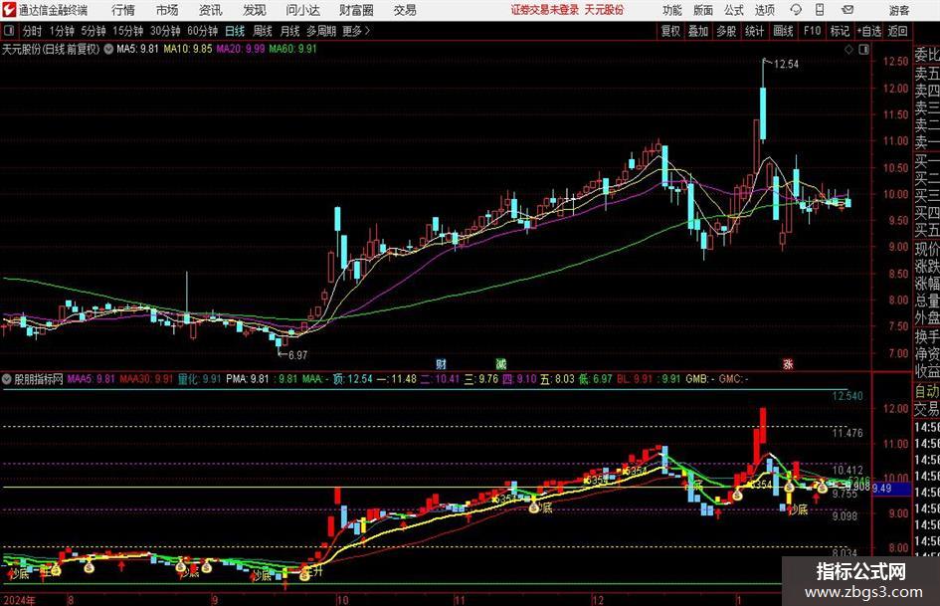Switch to the 15分钟 period tab
Viewport: 940px width, 606px height.
pos(127,31)
